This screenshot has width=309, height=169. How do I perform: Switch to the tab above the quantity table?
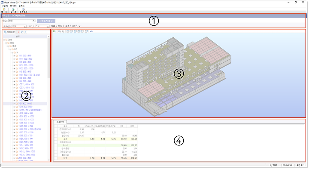click(x=60, y=122)
